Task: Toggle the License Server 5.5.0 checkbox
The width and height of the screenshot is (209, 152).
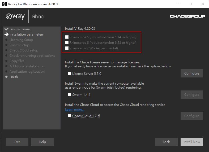Action: (70, 73)
